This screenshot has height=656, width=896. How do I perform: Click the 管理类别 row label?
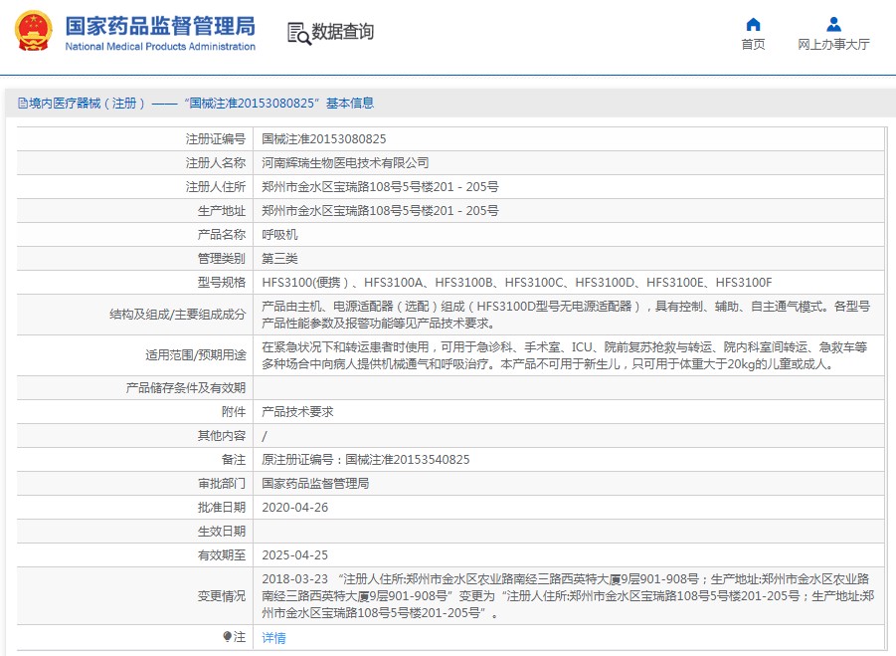click(222, 259)
